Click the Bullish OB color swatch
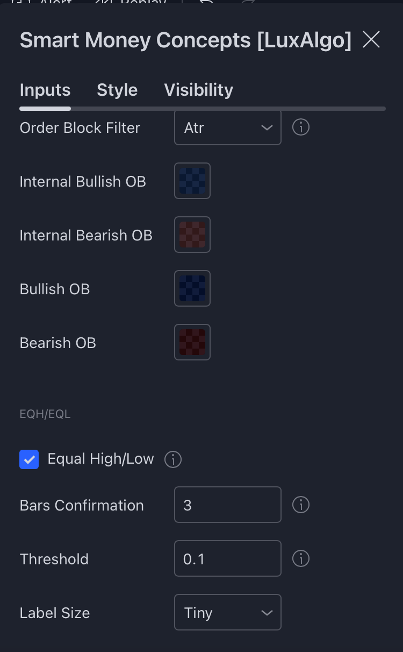403x652 pixels. pos(192,288)
